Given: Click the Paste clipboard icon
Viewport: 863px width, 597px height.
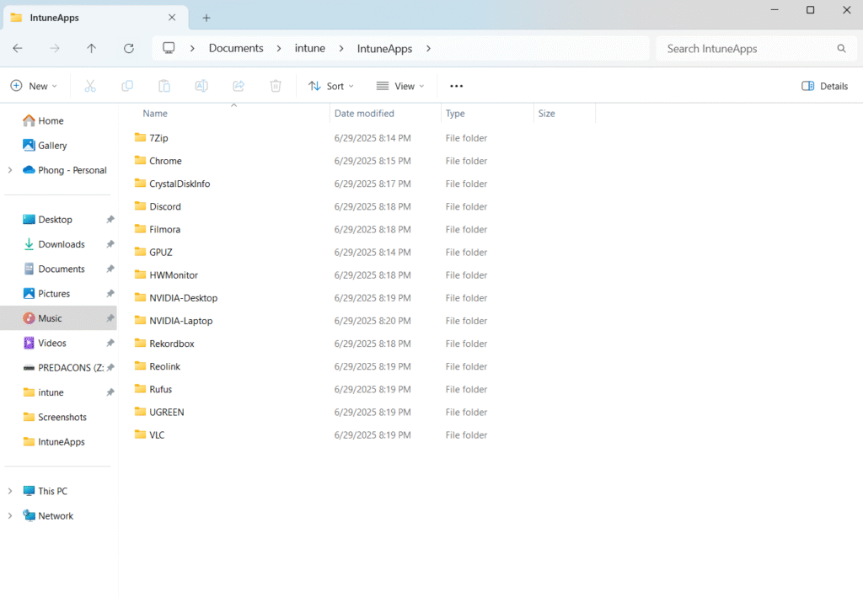Looking at the screenshot, I should [x=164, y=86].
